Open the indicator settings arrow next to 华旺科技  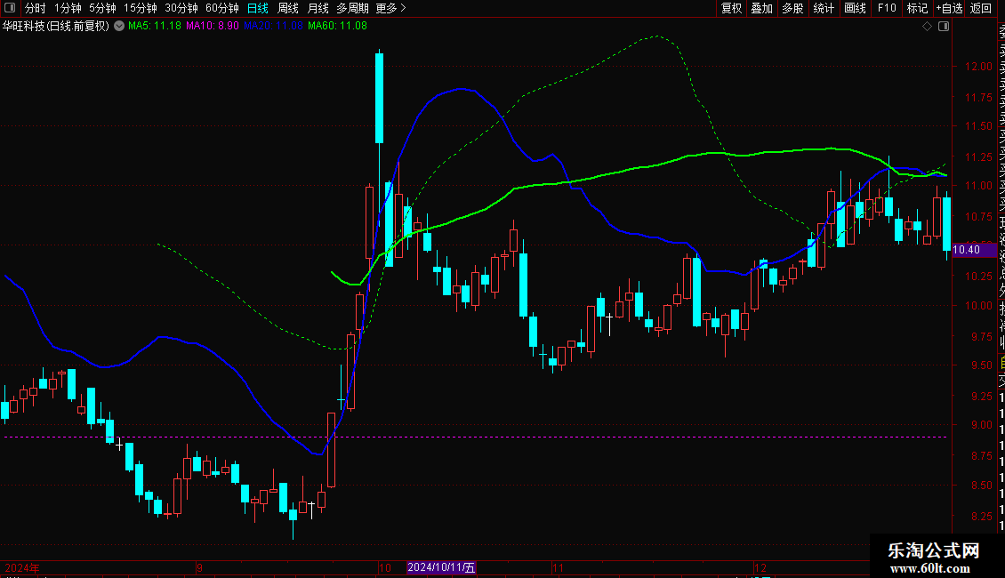pyautogui.click(x=119, y=27)
